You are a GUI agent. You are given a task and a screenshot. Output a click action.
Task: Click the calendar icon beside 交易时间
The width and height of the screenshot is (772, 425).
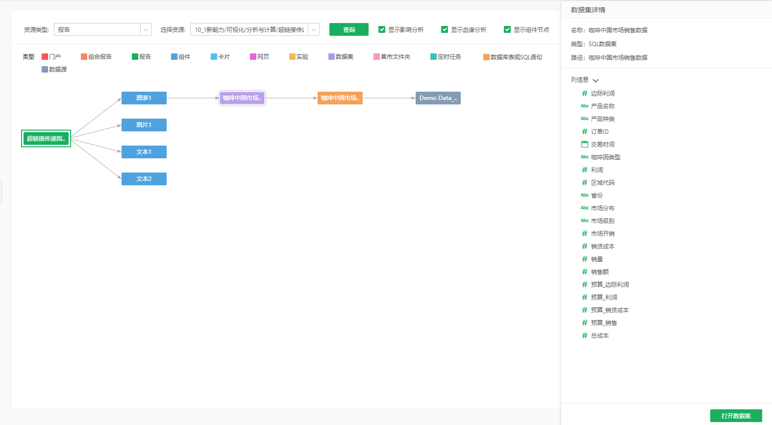[x=584, y=144]
